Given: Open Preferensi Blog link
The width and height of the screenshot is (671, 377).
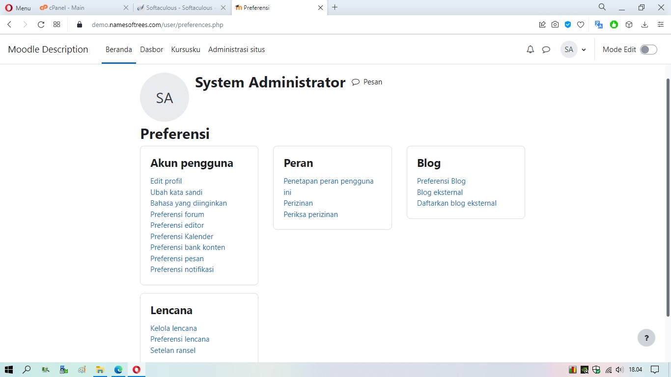Looking at the screenshot, I should [x=441, y=181].
